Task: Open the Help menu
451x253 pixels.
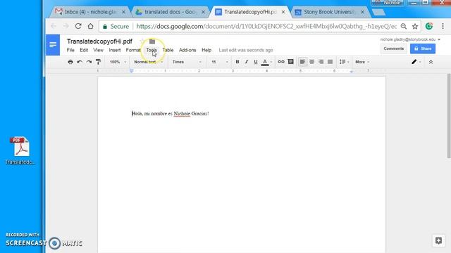Action: 206,50
